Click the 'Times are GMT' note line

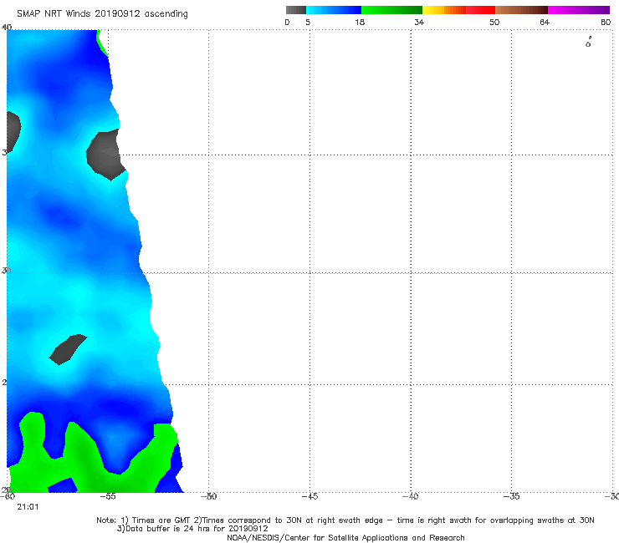(345, 520)
